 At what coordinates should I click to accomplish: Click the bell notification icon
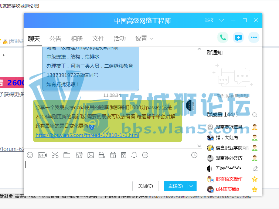[x=134, y=155]
